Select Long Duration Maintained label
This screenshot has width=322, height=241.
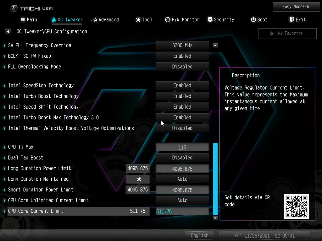pos(38,179)
